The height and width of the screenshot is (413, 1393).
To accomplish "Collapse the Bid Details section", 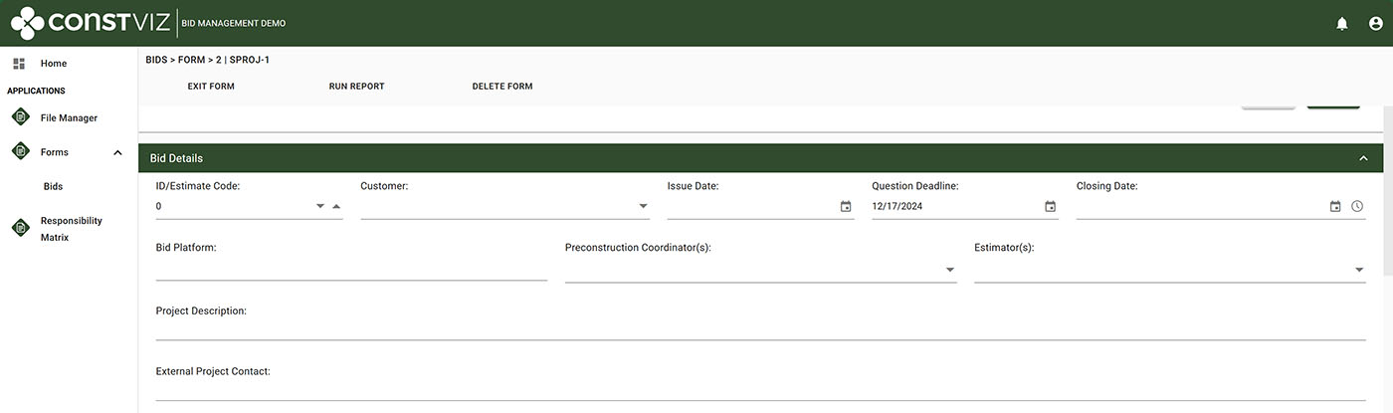I will pyautogui.click(x=1363, y=158).
